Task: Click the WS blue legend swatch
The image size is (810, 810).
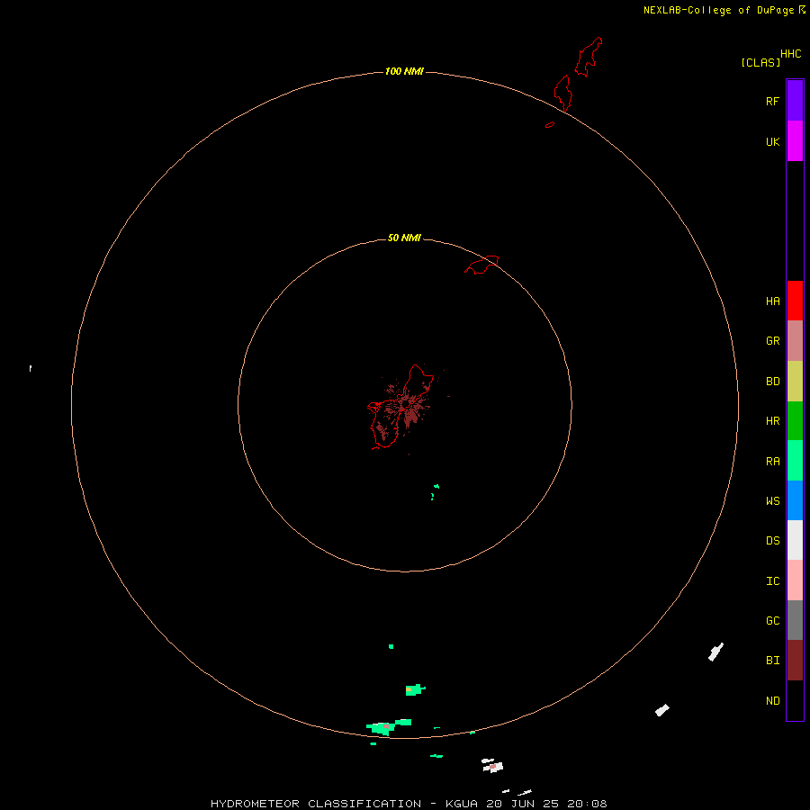Action: click(795, 500)
